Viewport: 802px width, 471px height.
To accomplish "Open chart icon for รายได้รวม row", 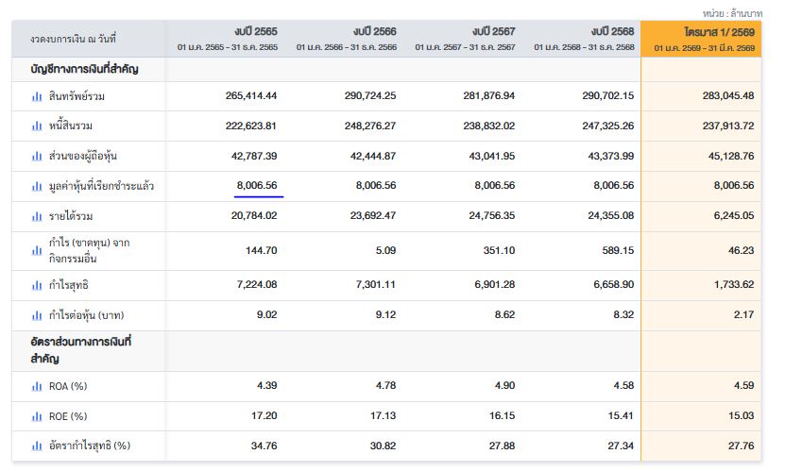I will pyautogui.click(x=37, y=216).
